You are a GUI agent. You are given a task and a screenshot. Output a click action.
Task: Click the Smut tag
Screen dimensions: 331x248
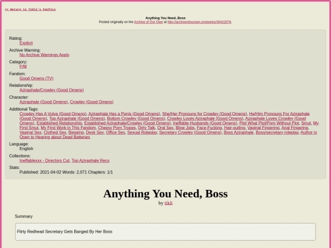point(306,123)
